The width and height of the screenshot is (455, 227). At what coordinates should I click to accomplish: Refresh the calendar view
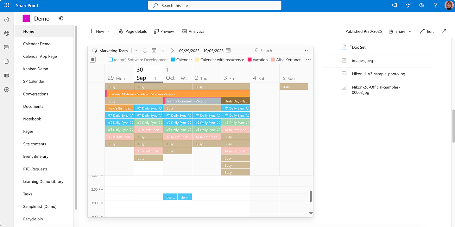pos(145,51)
